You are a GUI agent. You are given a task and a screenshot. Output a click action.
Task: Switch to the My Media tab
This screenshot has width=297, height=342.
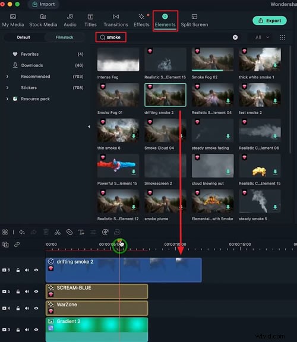click(13, 21)
